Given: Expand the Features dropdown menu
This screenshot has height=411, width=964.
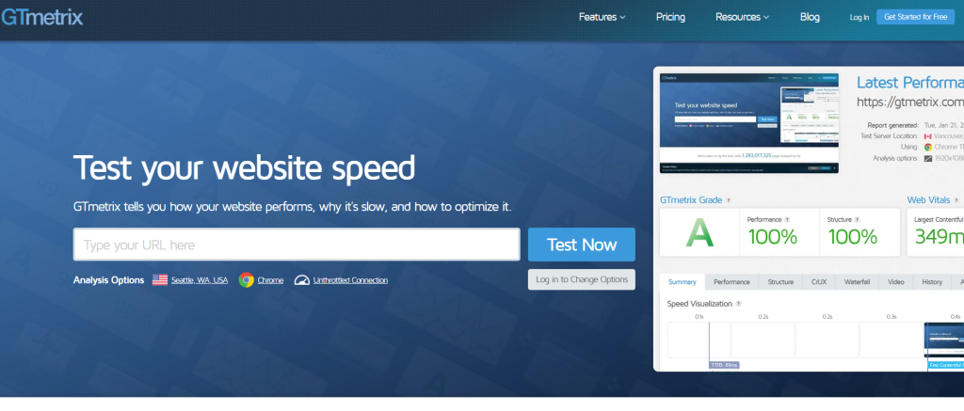Looking at the screenshot, I should pos(602,17).
